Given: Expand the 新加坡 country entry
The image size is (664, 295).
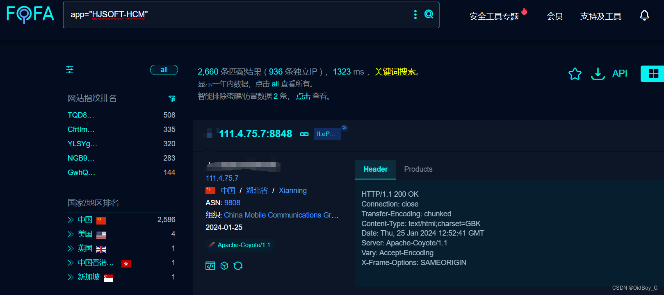Looking at the screenshot, I should click(x=71, y=277).
